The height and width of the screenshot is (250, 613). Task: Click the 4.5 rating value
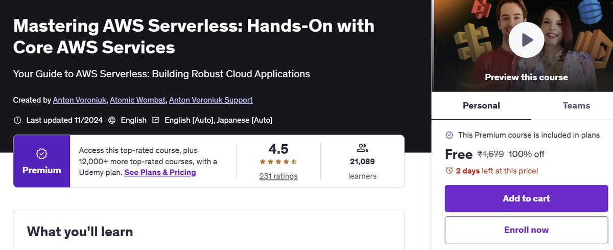pyautogui.click(x=278, y=149)
